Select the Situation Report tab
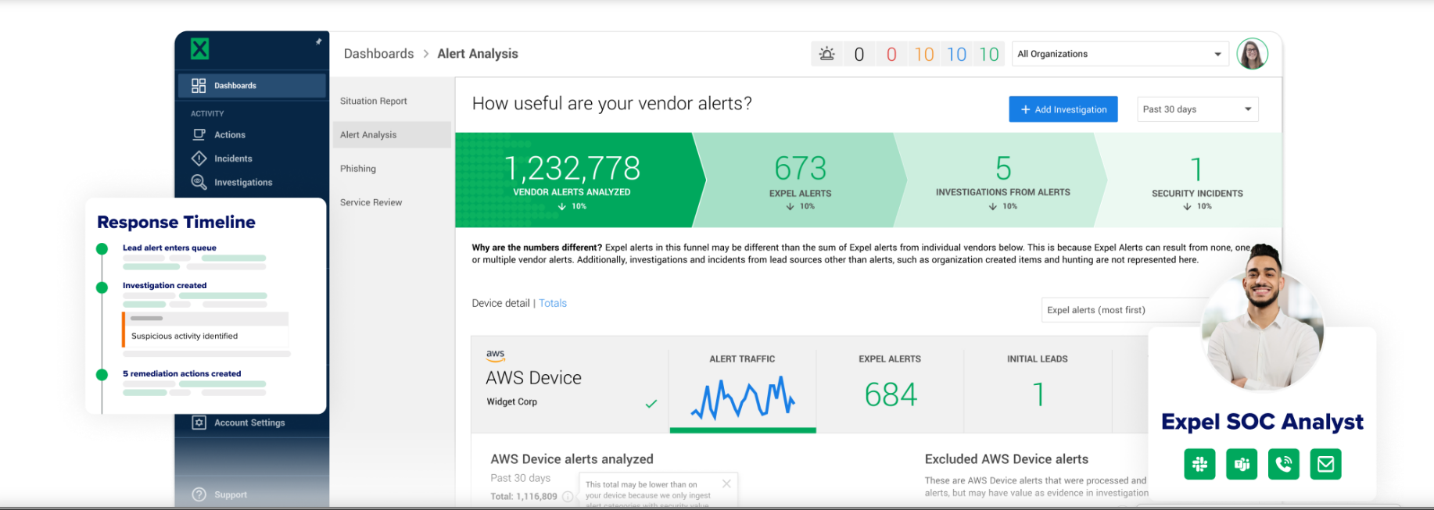This screenshot has height=510, width=1434. [x=391, y=101]
